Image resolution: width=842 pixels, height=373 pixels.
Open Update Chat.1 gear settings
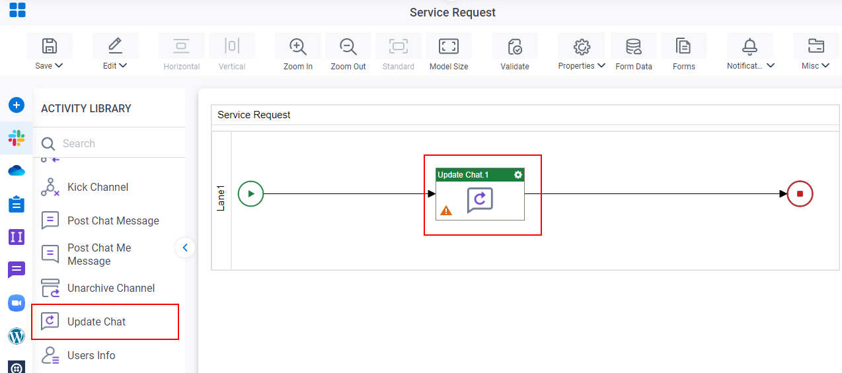pyautogui.click(x=518, y=175)
